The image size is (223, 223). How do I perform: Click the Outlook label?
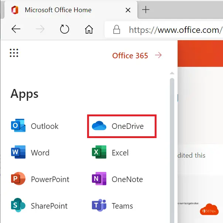pyautogui.click(x=45, y=126)
